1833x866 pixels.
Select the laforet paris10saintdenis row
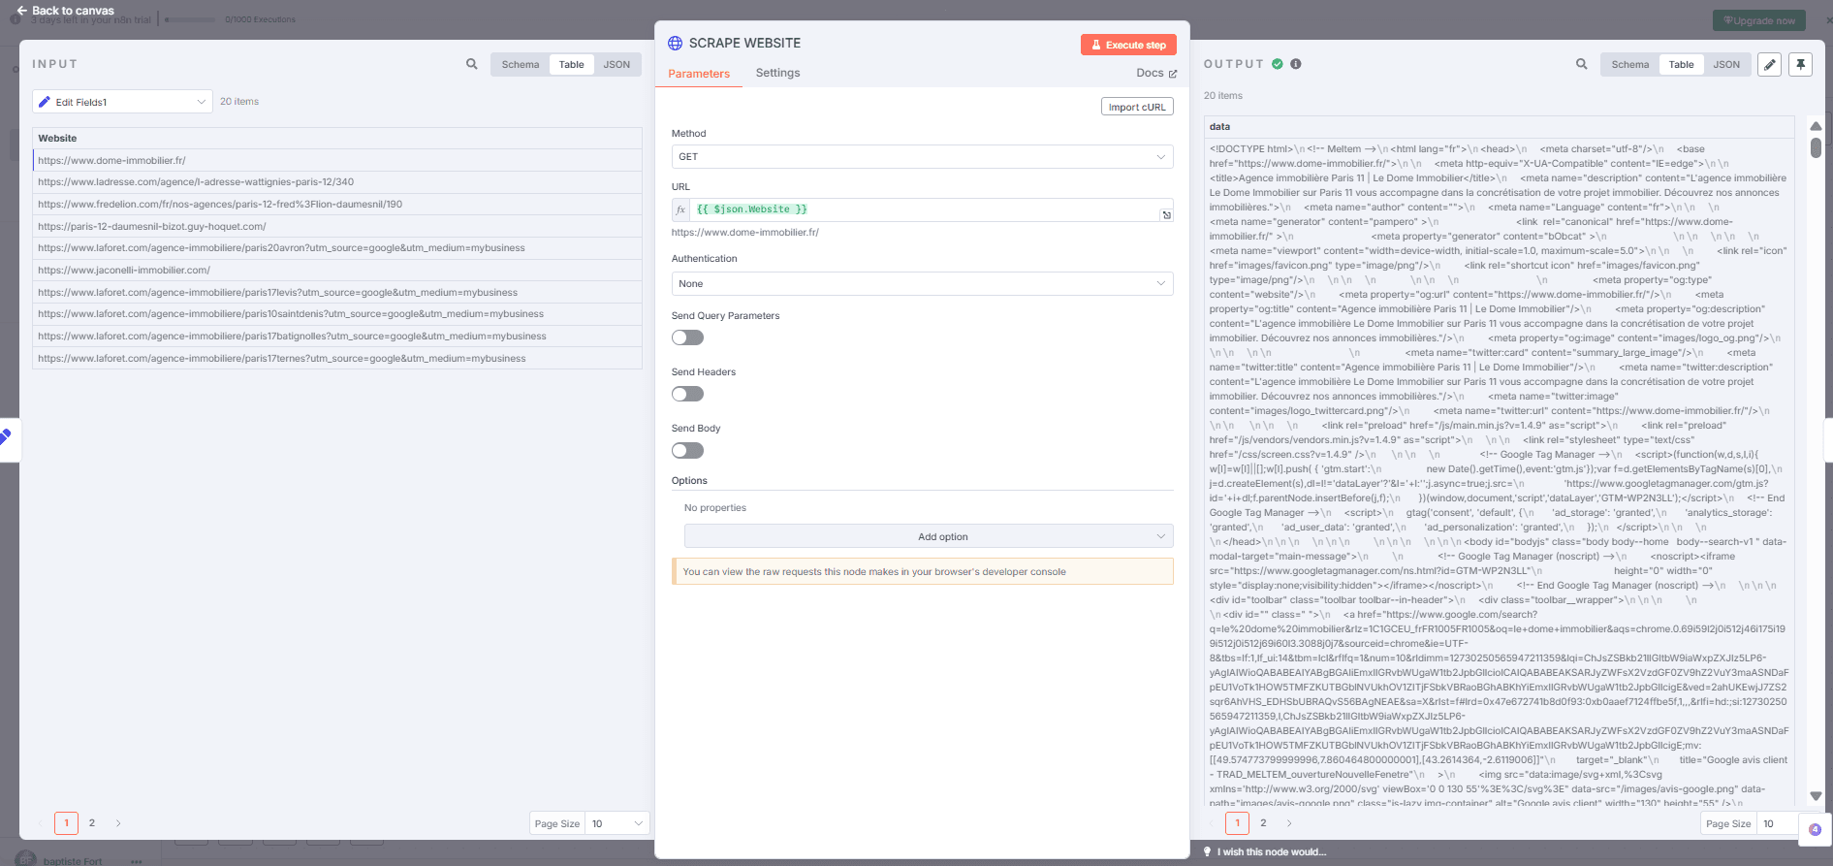click(x=337, y=314)
